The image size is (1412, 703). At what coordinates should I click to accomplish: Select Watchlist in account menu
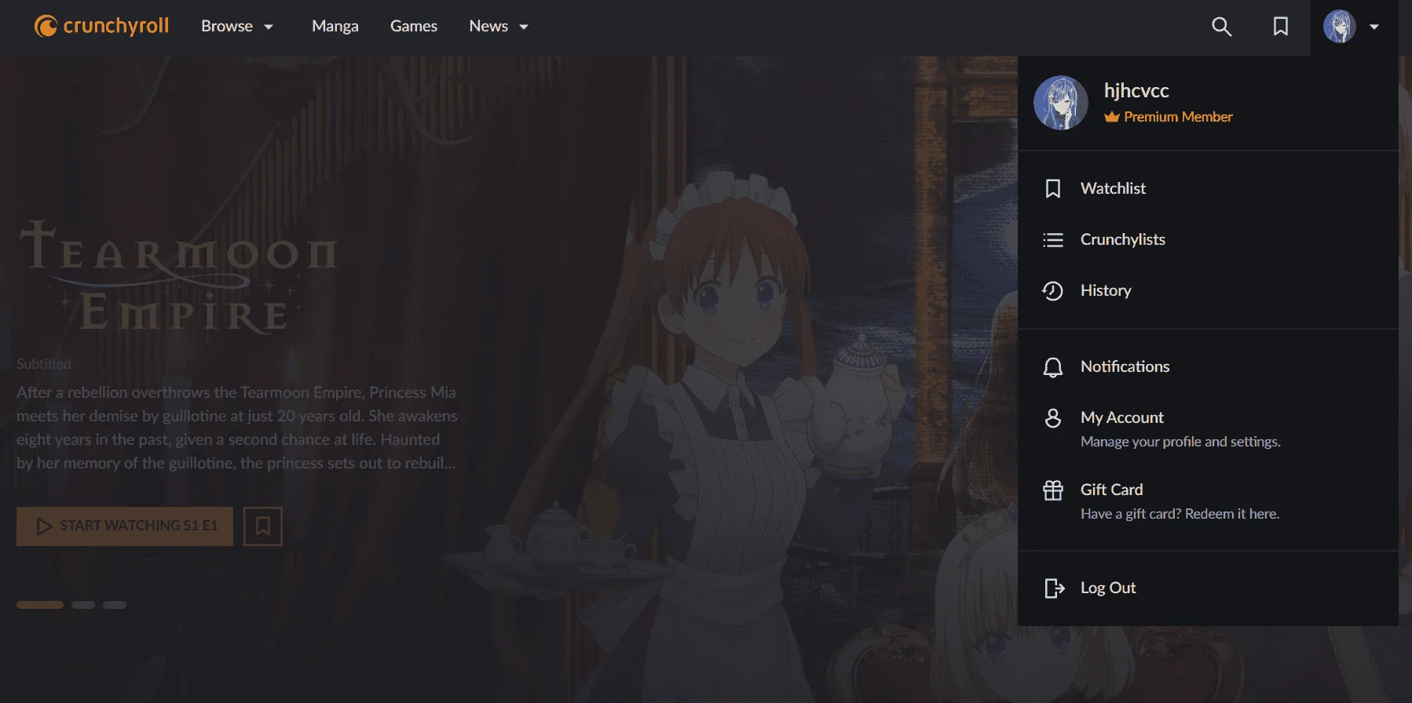tap(1208, 188)
